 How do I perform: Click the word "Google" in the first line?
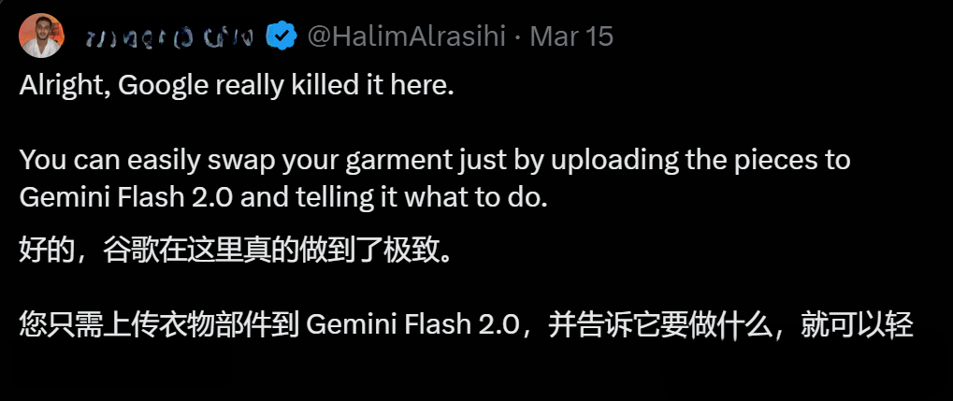point(163,86)
